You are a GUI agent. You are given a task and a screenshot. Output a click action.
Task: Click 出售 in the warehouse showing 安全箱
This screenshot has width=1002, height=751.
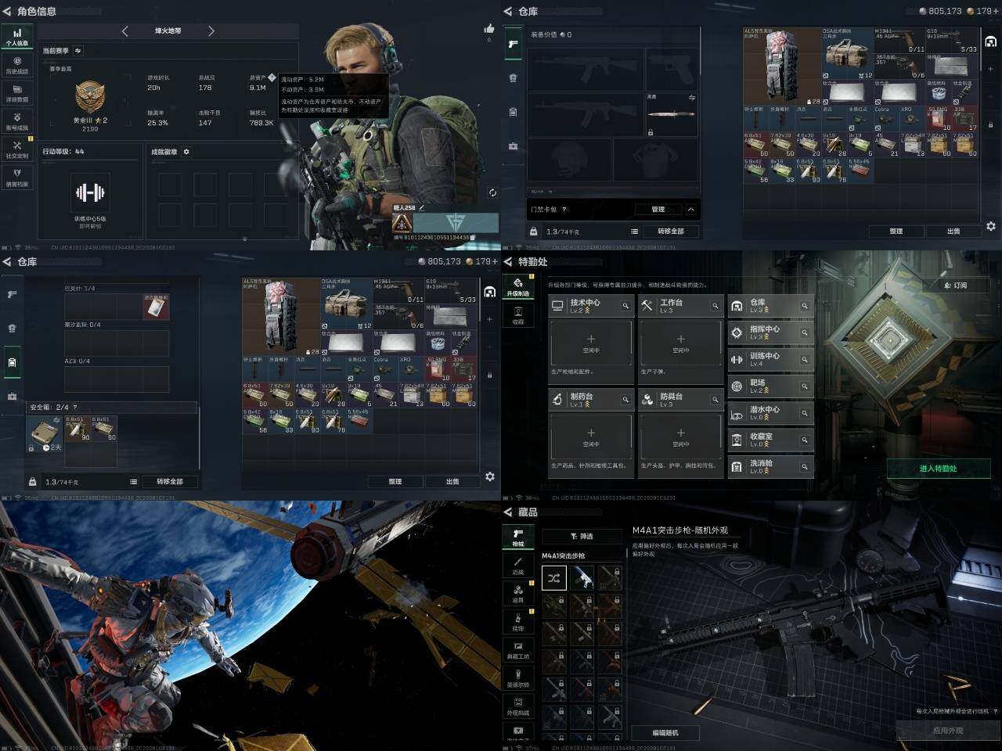[x=452, y=482]
